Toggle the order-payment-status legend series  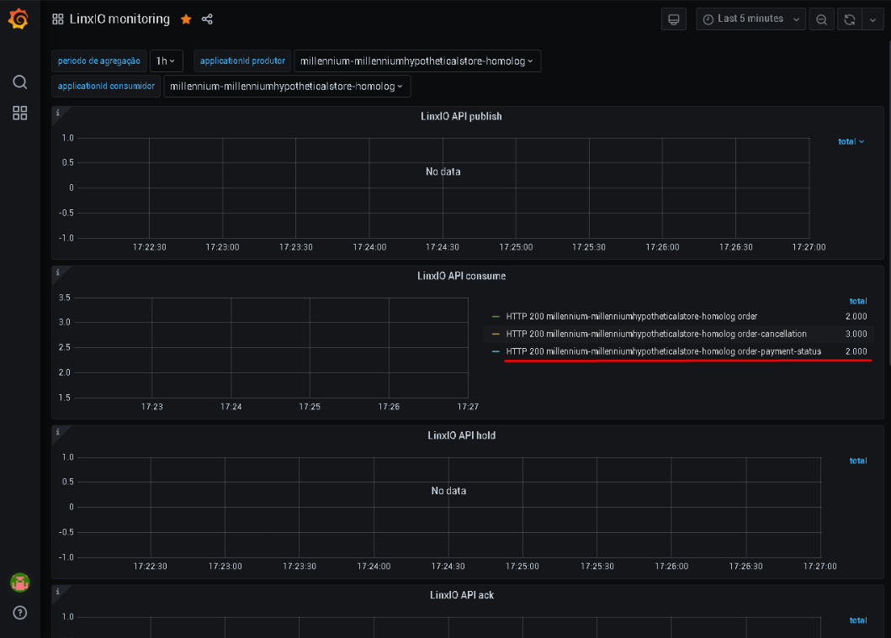(663, 351)
